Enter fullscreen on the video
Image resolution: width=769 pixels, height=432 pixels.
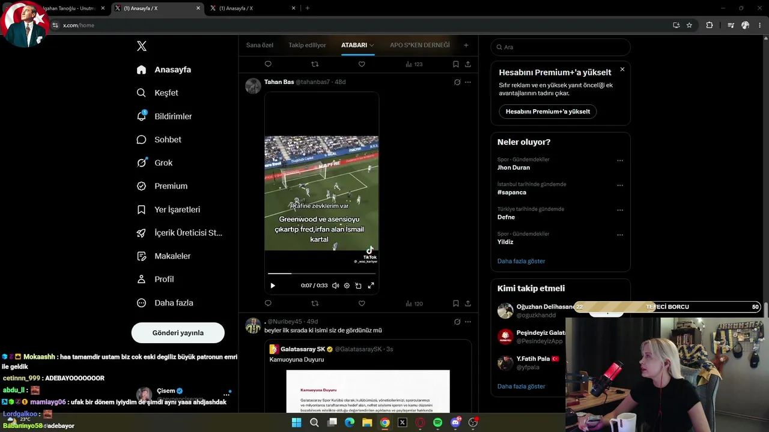click(371, 286)
